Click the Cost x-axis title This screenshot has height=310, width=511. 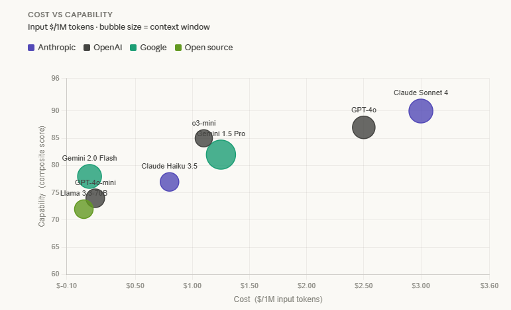[x=278, y=299]
